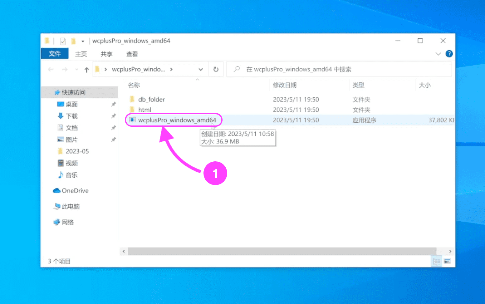
Task: Sort by the 修改日期 column header
Action: (284, 85)
